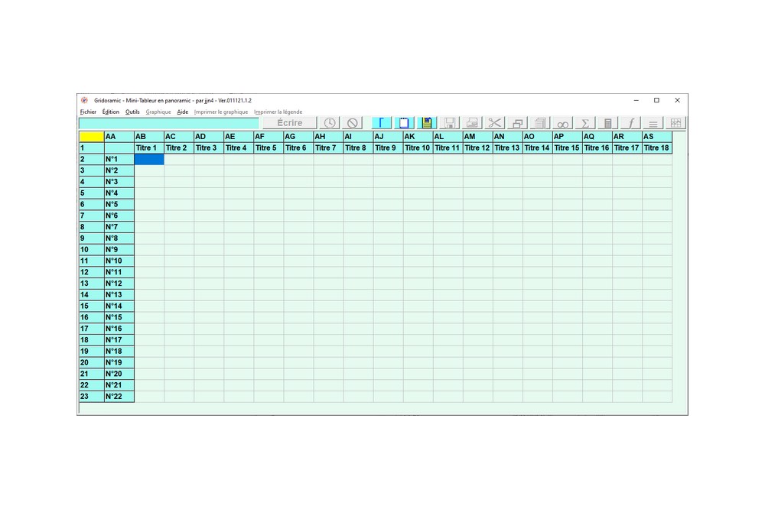Screen dimensions: 765x509
Task: Click the Gridoramic app icon in title bar
Action: pyautogui.click(x=84, y=100)
